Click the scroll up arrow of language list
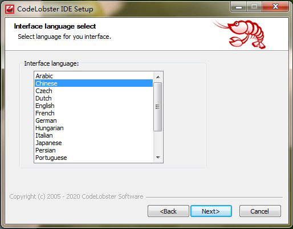 (x=158, y=77)
